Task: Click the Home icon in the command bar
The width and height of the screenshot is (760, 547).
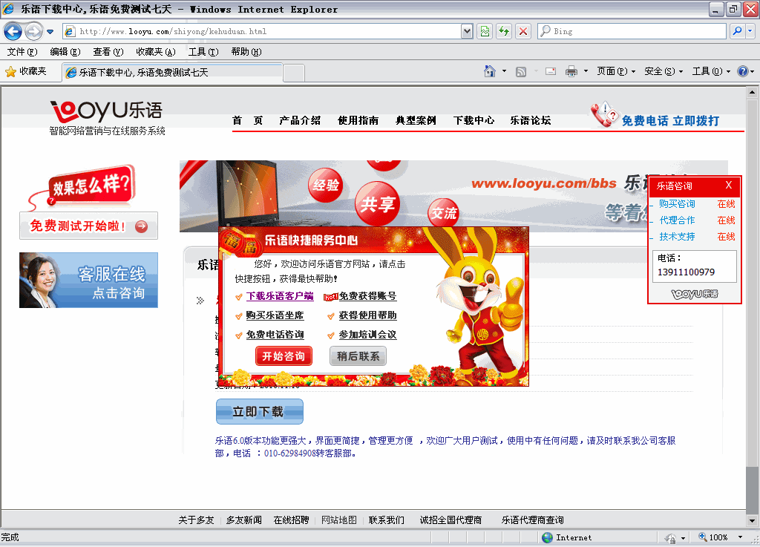Action: pyautogui.click(x=490, y=72)
